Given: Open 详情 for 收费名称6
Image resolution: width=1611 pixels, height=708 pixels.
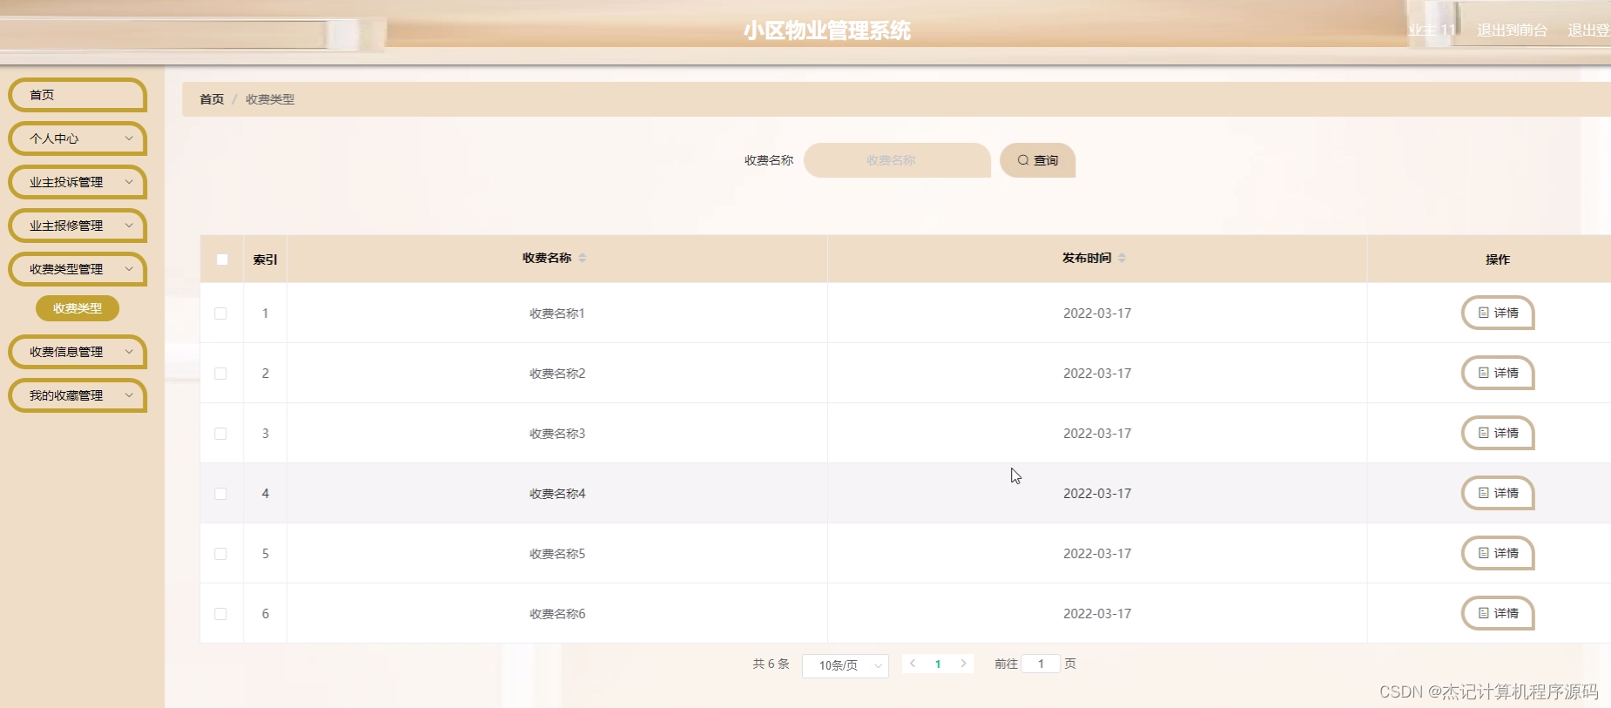Looking at the screenshot, I should pos(1498,613).
